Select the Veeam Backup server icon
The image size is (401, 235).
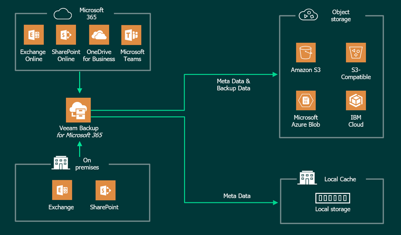[x=78, y=110]
